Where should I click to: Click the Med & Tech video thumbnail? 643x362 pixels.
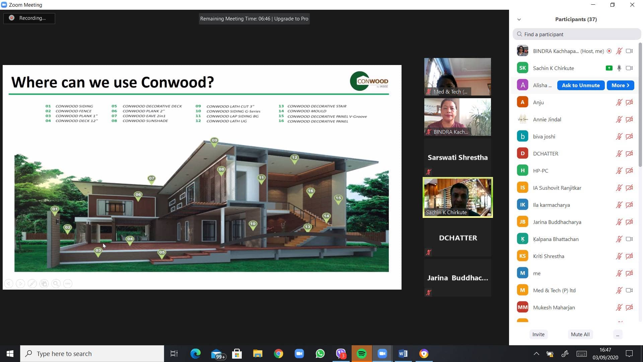pyautogui.click(x=457, y=77)
